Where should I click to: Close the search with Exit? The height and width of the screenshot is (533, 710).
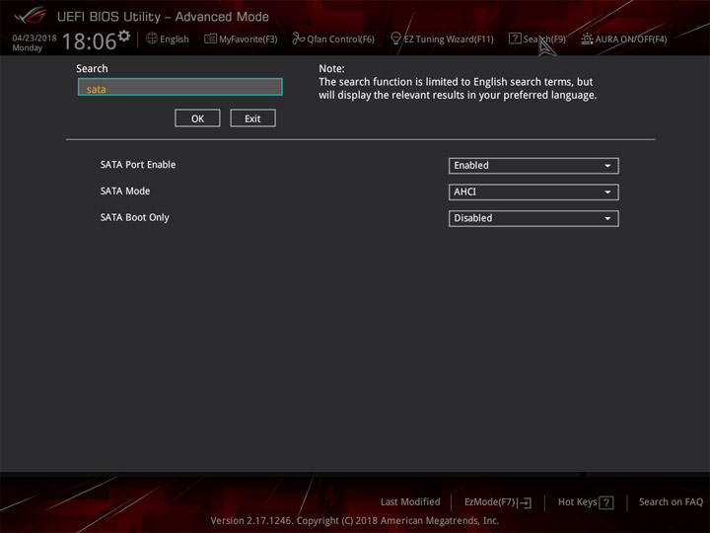point(252,118)
